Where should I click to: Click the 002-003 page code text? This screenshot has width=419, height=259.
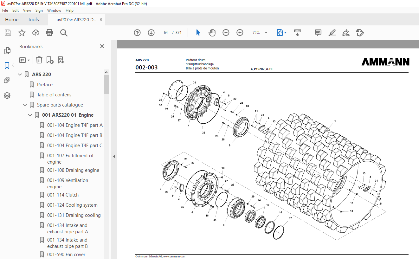tap(146, 68)
